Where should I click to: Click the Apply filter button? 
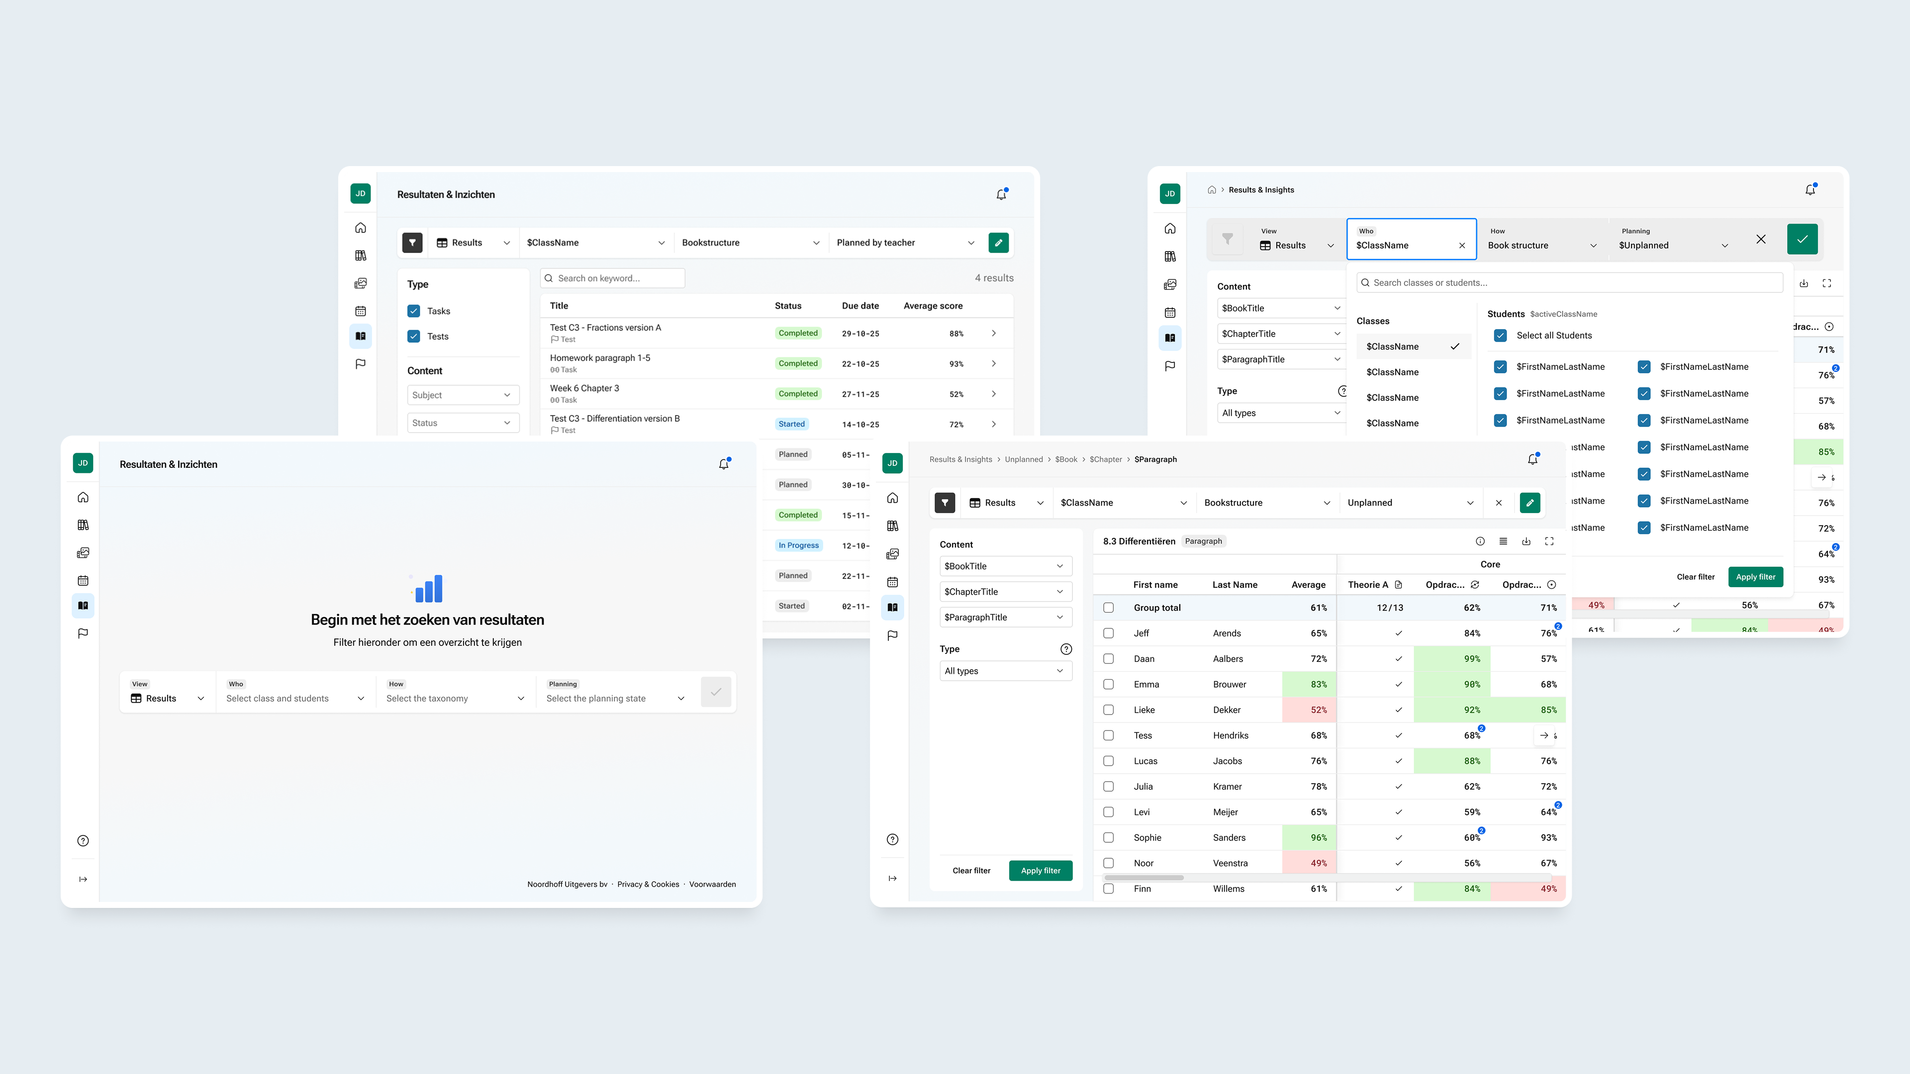(1040, 870)
